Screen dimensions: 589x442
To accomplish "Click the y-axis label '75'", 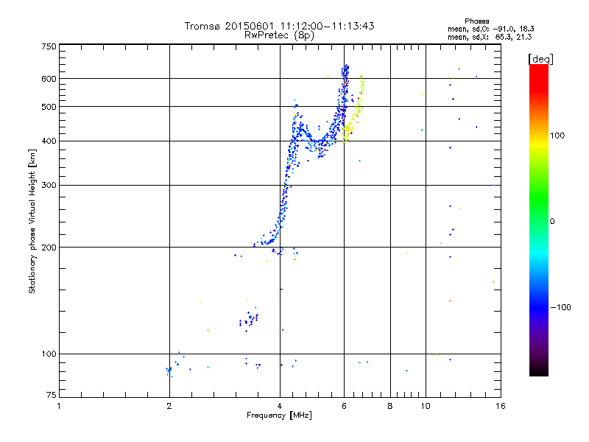I will pyautogui.click(x=52, y=395).
